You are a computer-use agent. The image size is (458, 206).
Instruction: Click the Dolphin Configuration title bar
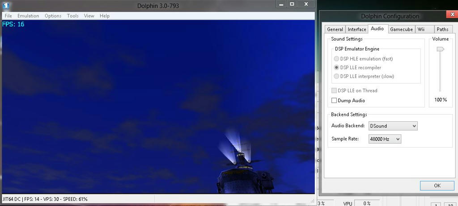tap(390, 16)
